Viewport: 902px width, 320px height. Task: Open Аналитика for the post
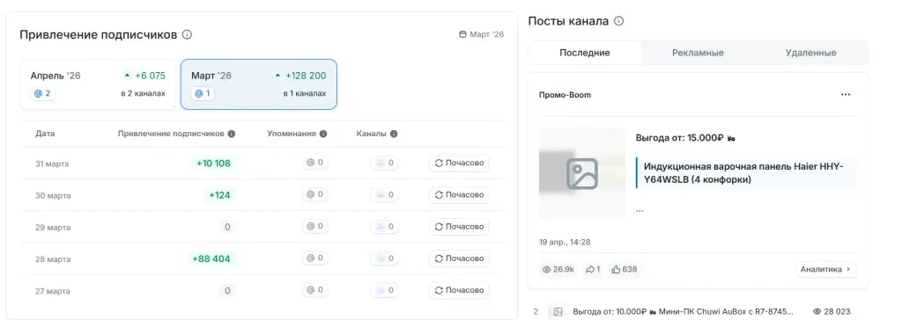826,269
